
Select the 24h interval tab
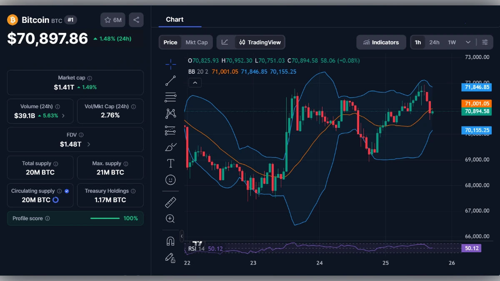point(434,42)
